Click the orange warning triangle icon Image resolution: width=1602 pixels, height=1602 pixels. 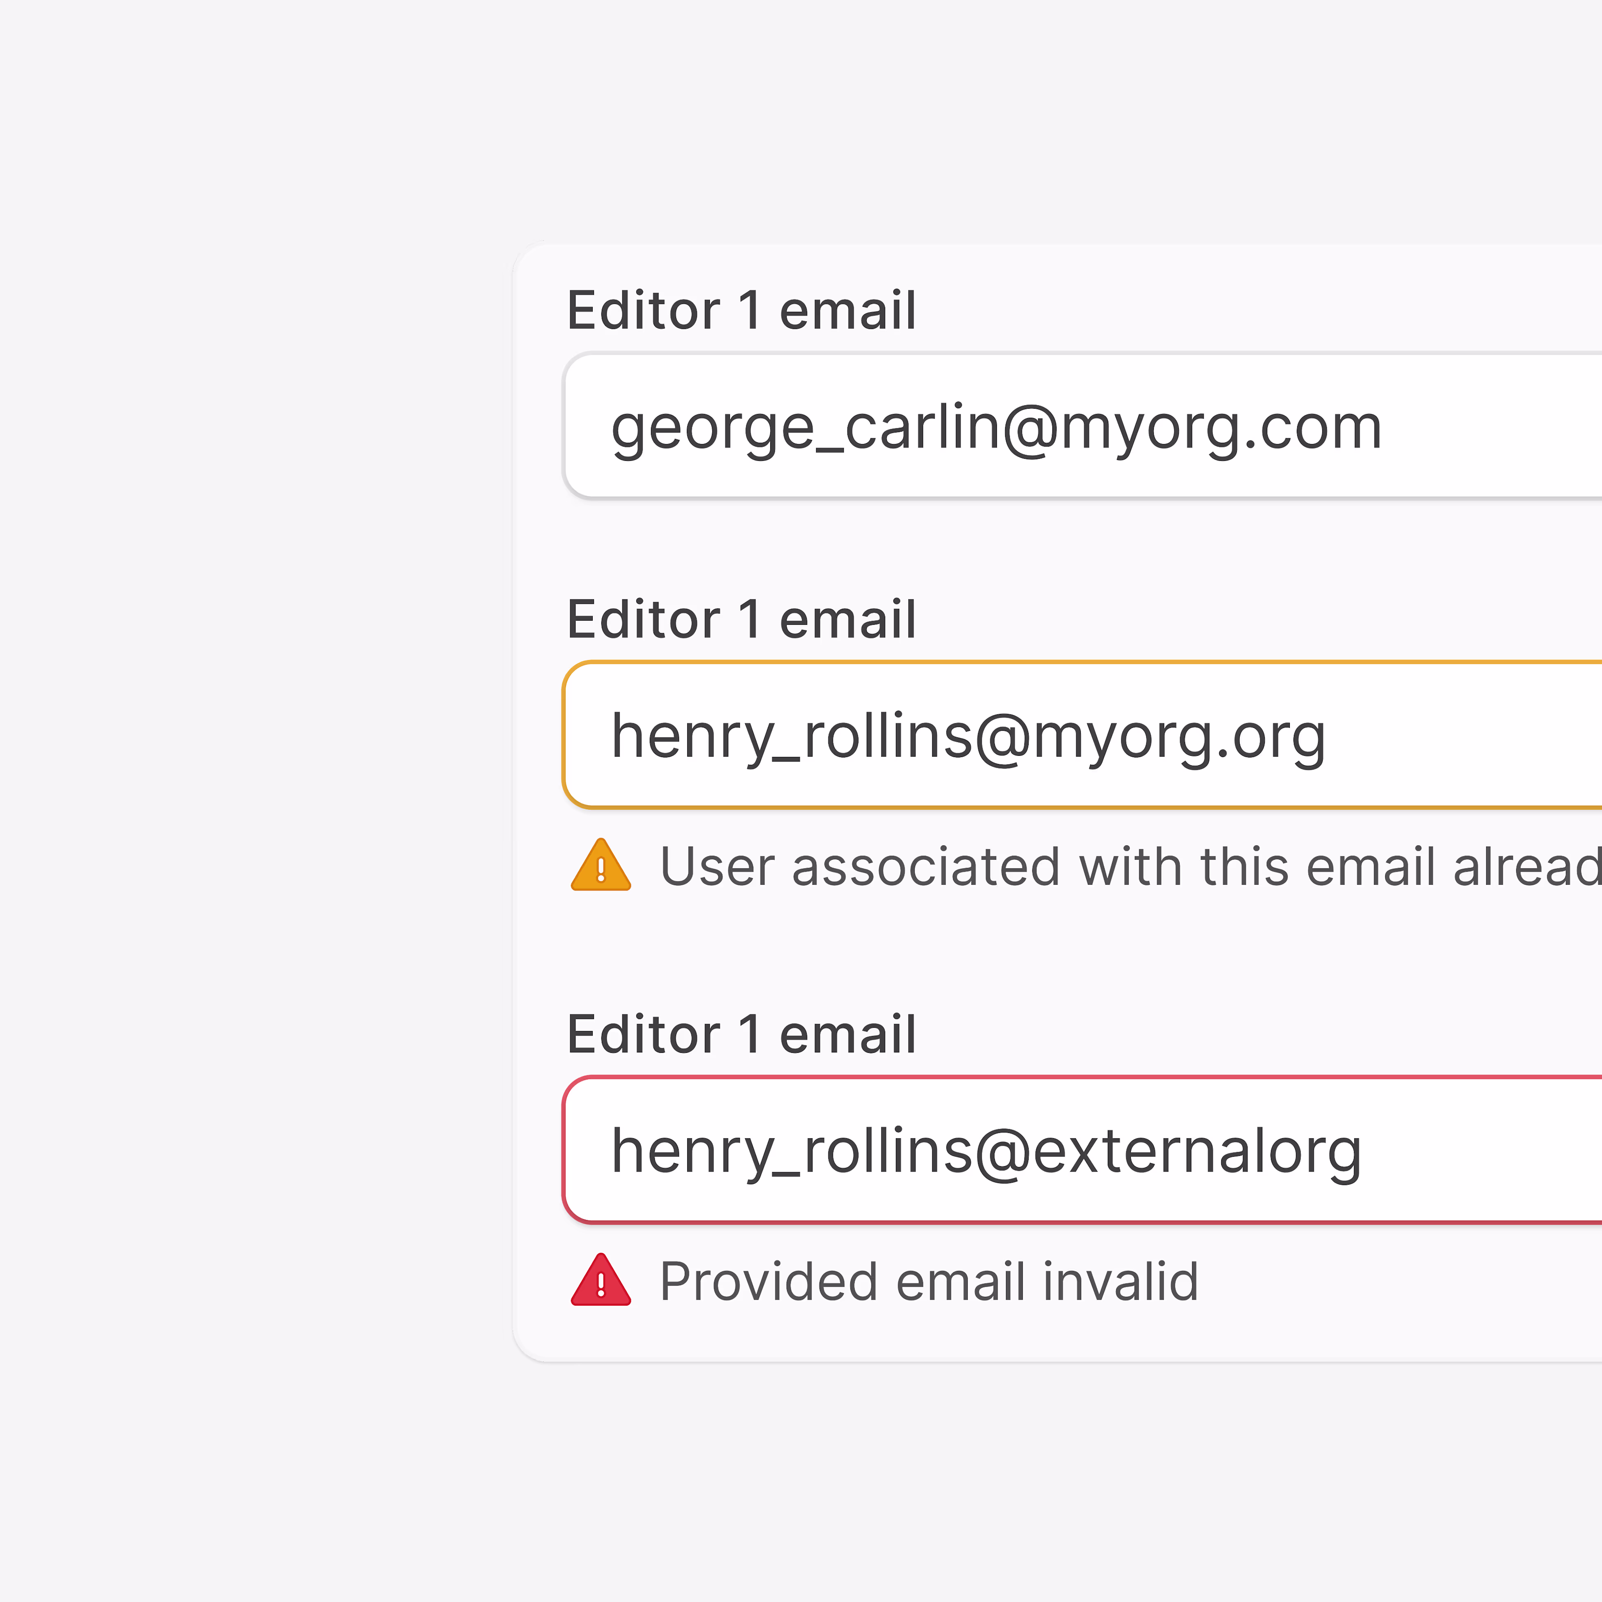pyautogui.click(x=600, y=866)
